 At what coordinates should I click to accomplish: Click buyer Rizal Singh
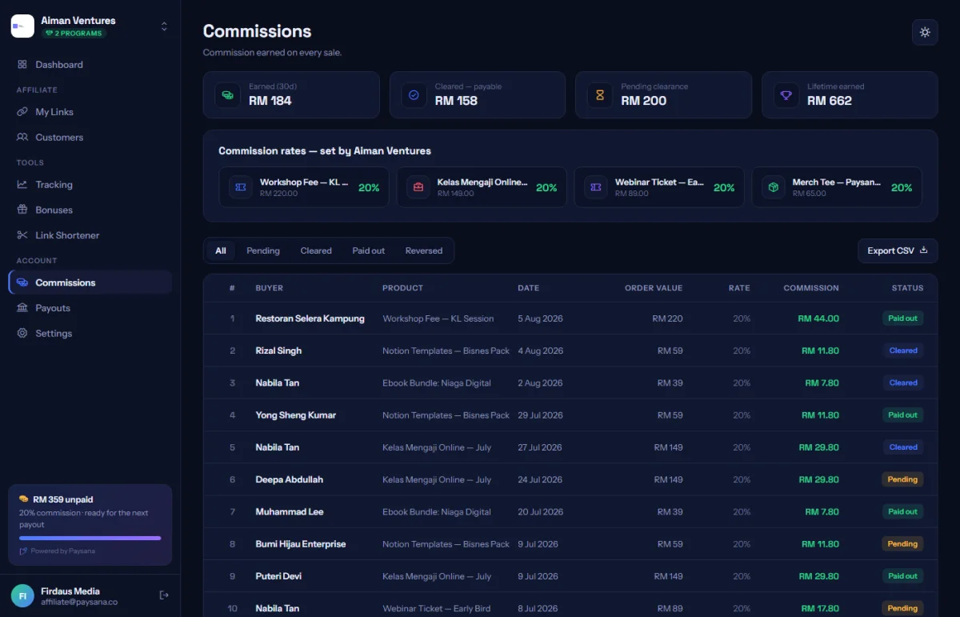[278, 351]
